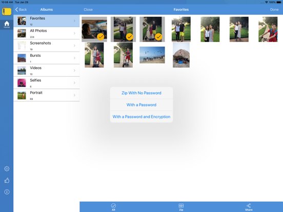Open the settings gear in sidebar
Viewport: 283px width, 212px height.
pos(7,169)
